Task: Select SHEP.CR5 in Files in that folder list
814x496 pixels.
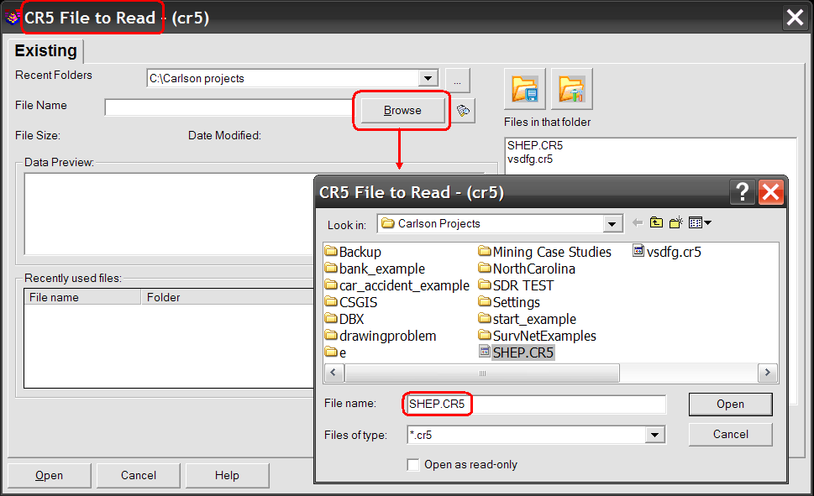Action: pyautogui.click(x=535, y=145)
